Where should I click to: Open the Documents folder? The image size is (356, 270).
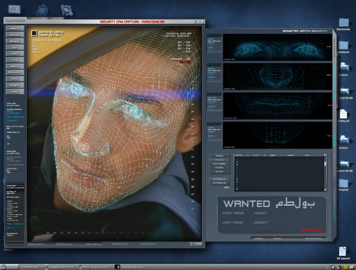[x=343, y=25]
